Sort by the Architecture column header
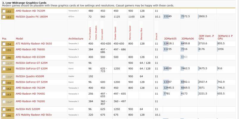This screenshot has height=119, width=239. tap(76, 39)
